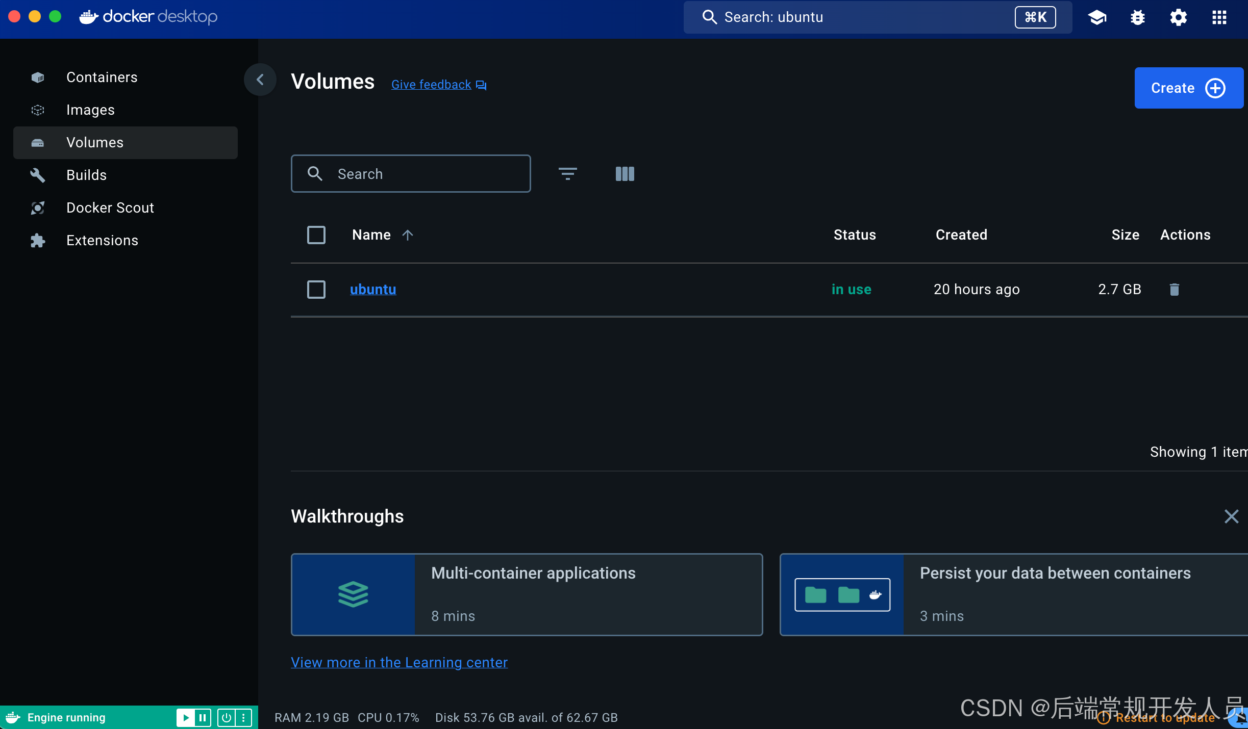Sort by the Name column header
This screenshot has width=1248, height=729.
(383, 235)
